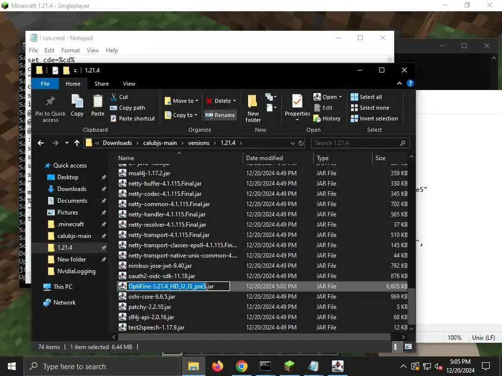The image size is (502, 376).
Task: Click the horizontal scrollbar in file list
Action: (x=254, y=337)
